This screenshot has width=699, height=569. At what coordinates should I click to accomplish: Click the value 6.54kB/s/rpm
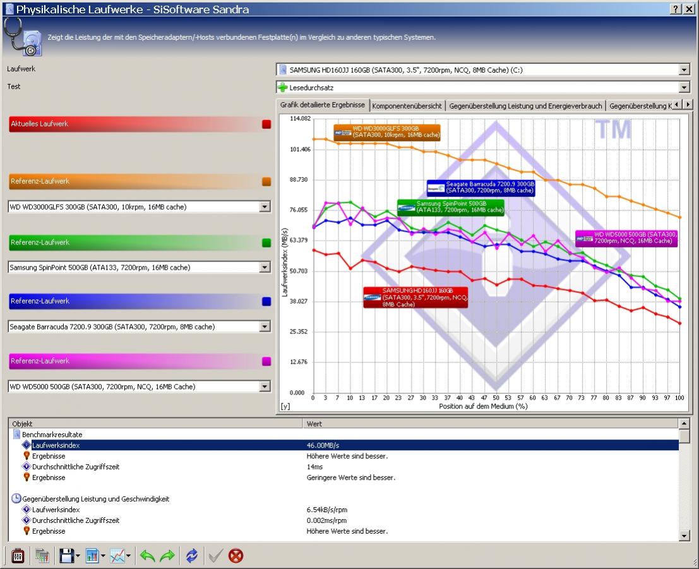pos(326,509)
